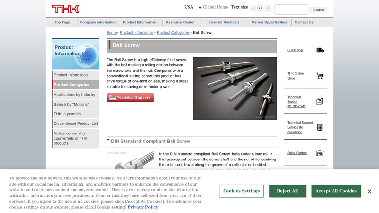This screenshot has width=379, height=213.
Task: Follow the THK Online Store link
Action: (295, 76)
